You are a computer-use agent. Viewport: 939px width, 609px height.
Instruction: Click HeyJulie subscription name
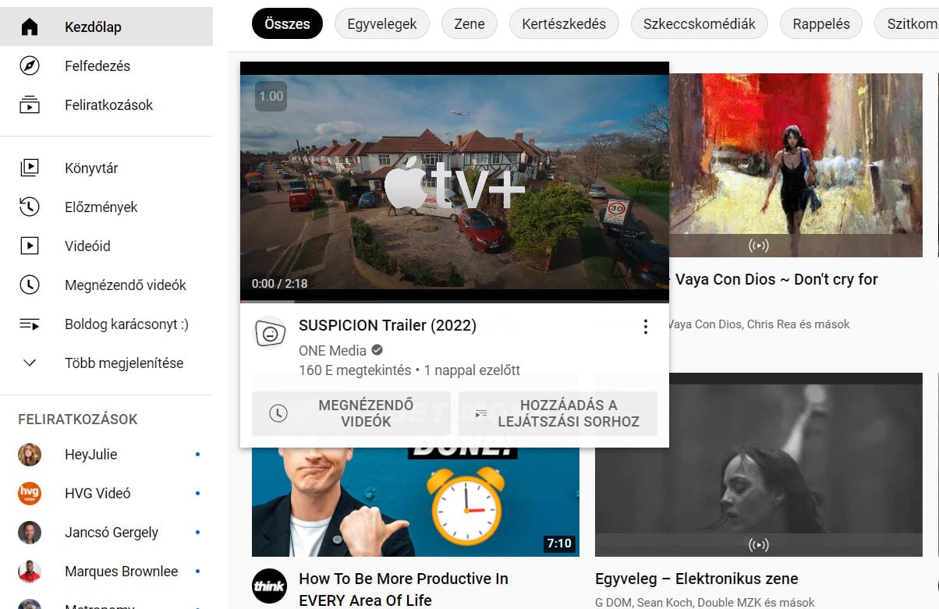[x=91, y=454]
